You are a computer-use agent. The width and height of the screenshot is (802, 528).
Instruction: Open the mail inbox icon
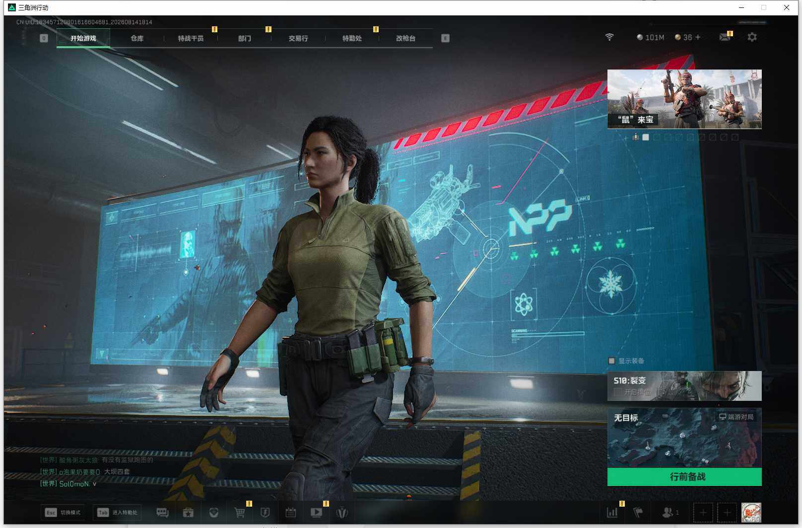(725, 37)
